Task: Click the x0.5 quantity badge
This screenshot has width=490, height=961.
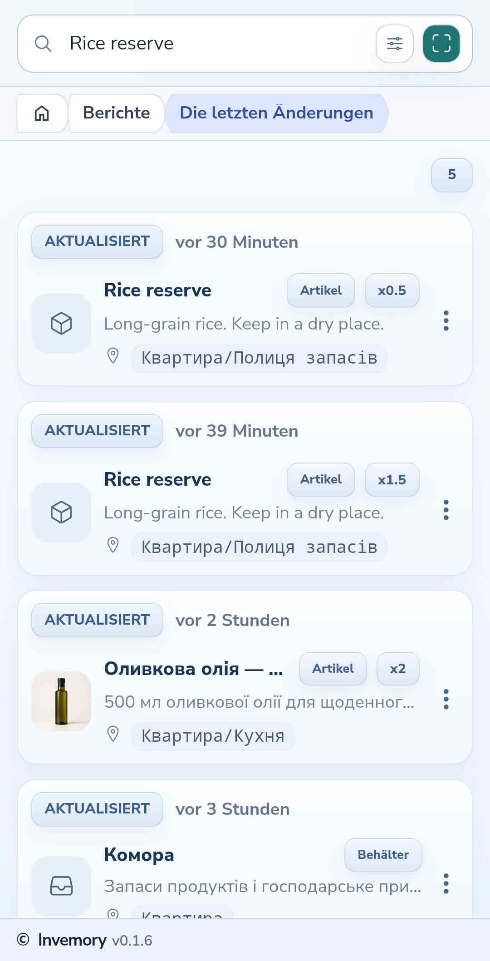Action: (x=392, y=291)
